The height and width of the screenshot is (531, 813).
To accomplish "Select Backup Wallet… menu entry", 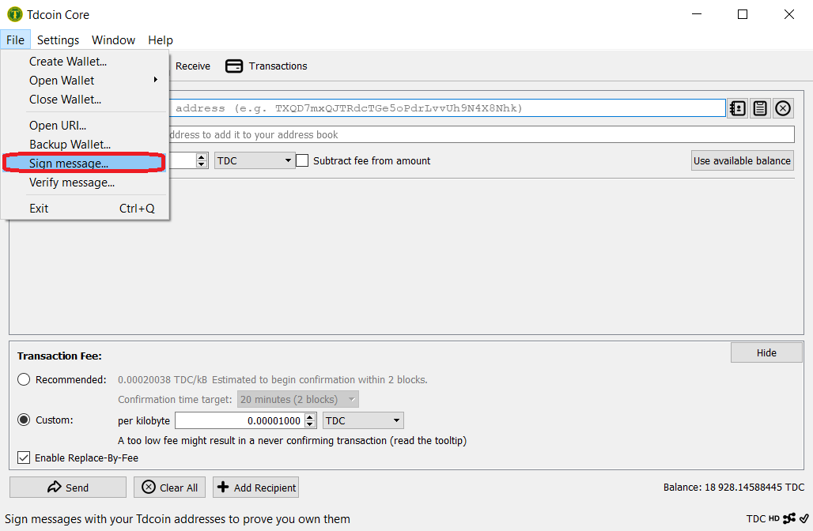I will (x=70, y=145).
